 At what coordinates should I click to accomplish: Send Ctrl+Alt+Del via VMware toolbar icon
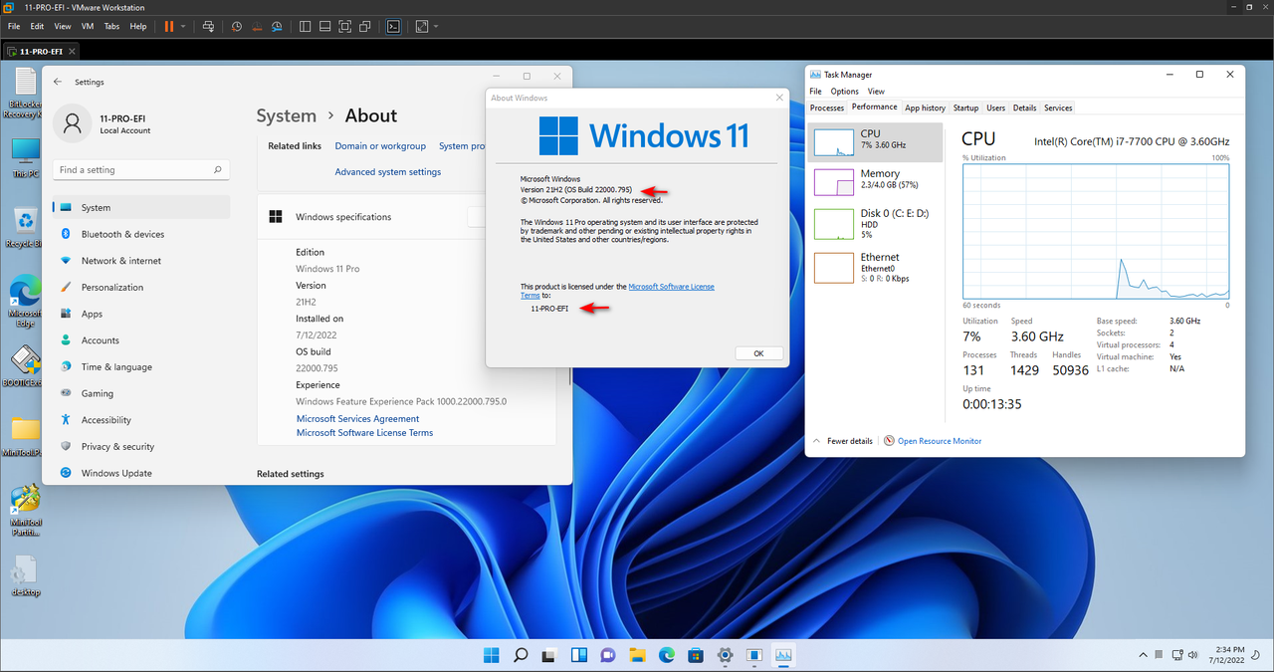point(208,26)
